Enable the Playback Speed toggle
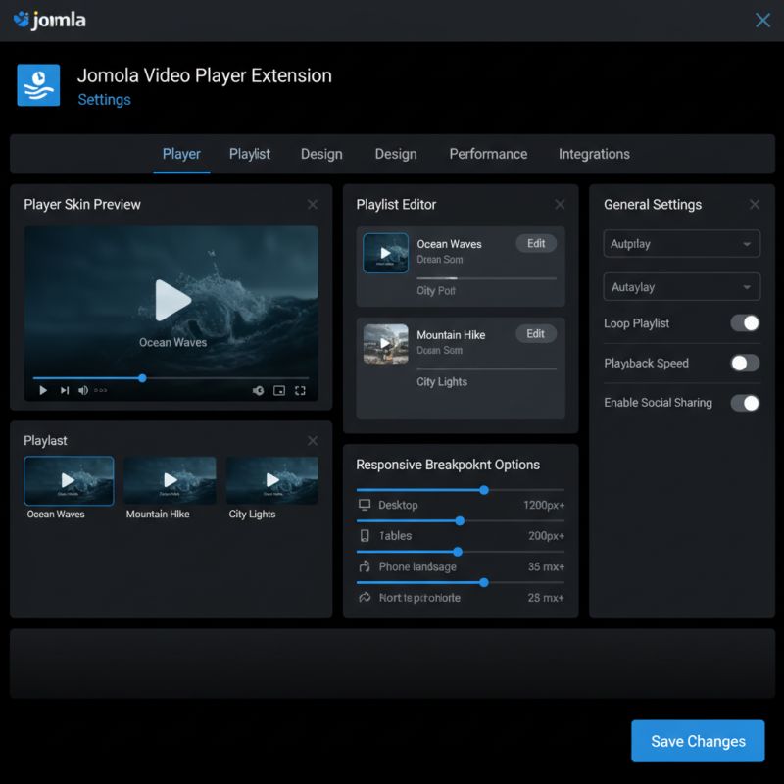784x784 pixels. [x=745, y=363]
